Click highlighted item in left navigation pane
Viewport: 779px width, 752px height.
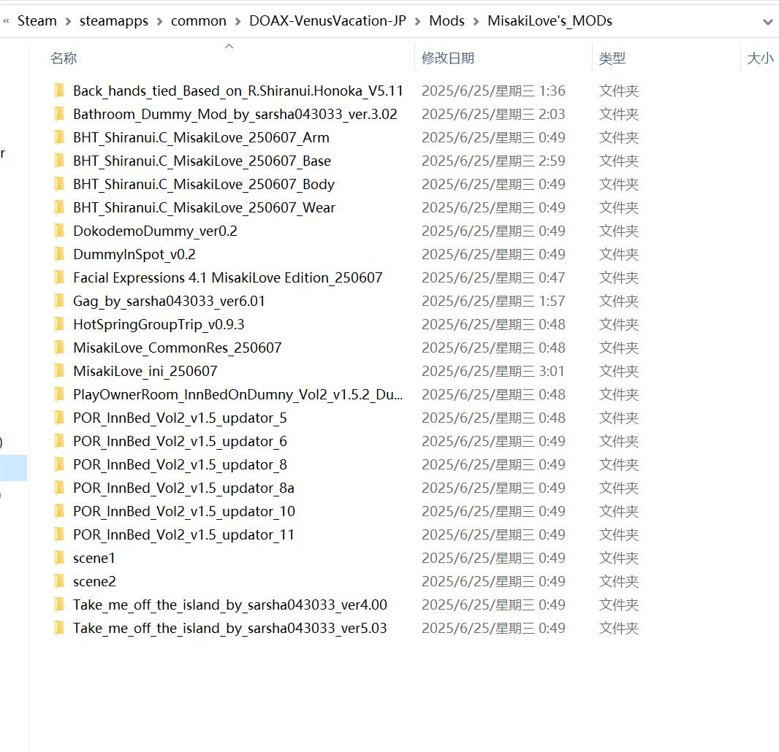[13, 467]
